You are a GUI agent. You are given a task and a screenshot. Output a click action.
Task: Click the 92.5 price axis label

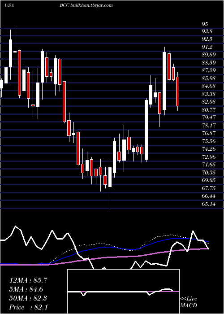tap(207, 39)
